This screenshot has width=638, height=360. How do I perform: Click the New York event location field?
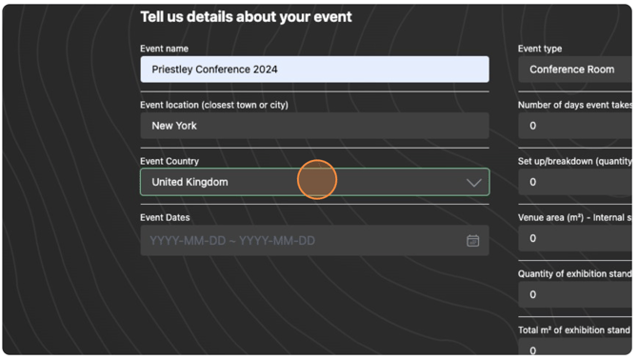pos(314,126)
